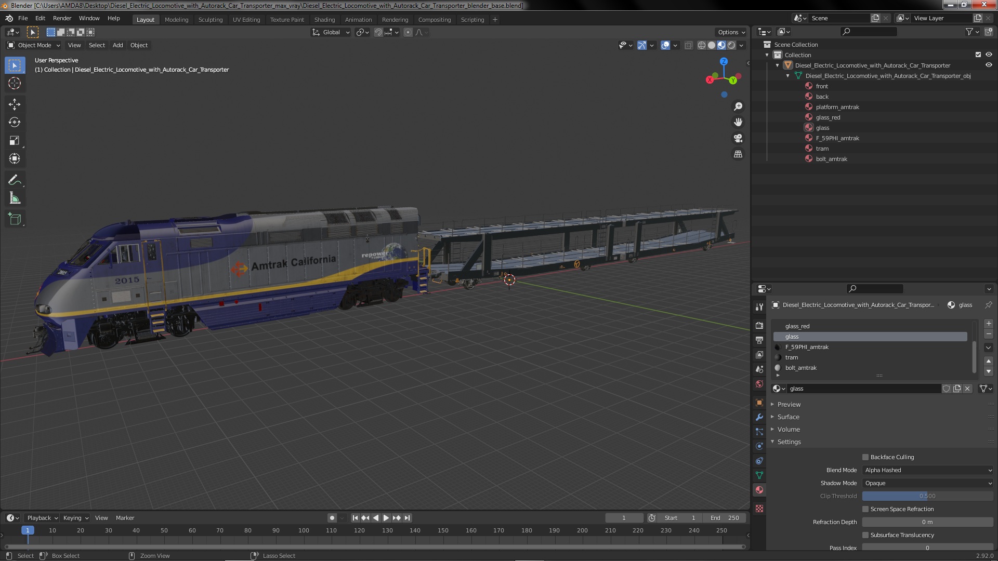
Task: Hide Collection with eye icon
Action: pyautogui.click(x=989, y=55)
